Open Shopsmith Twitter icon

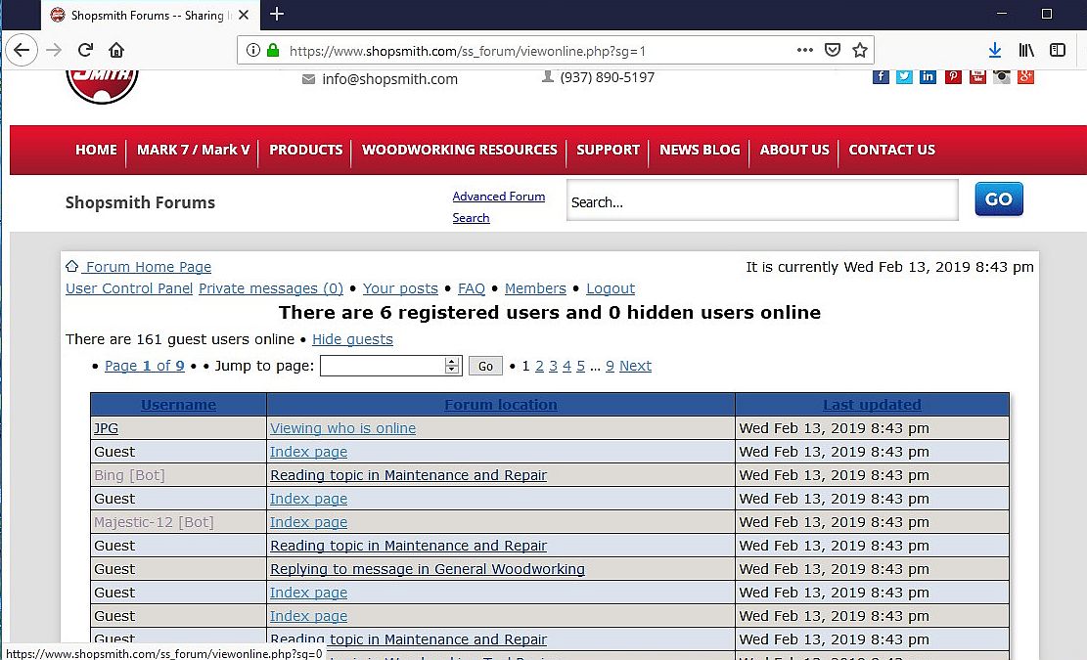tap(904, 76)
